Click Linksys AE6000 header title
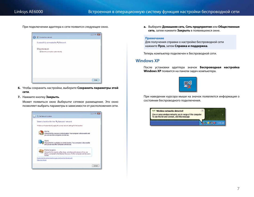 pyautogui.click(x=28, y=12)
